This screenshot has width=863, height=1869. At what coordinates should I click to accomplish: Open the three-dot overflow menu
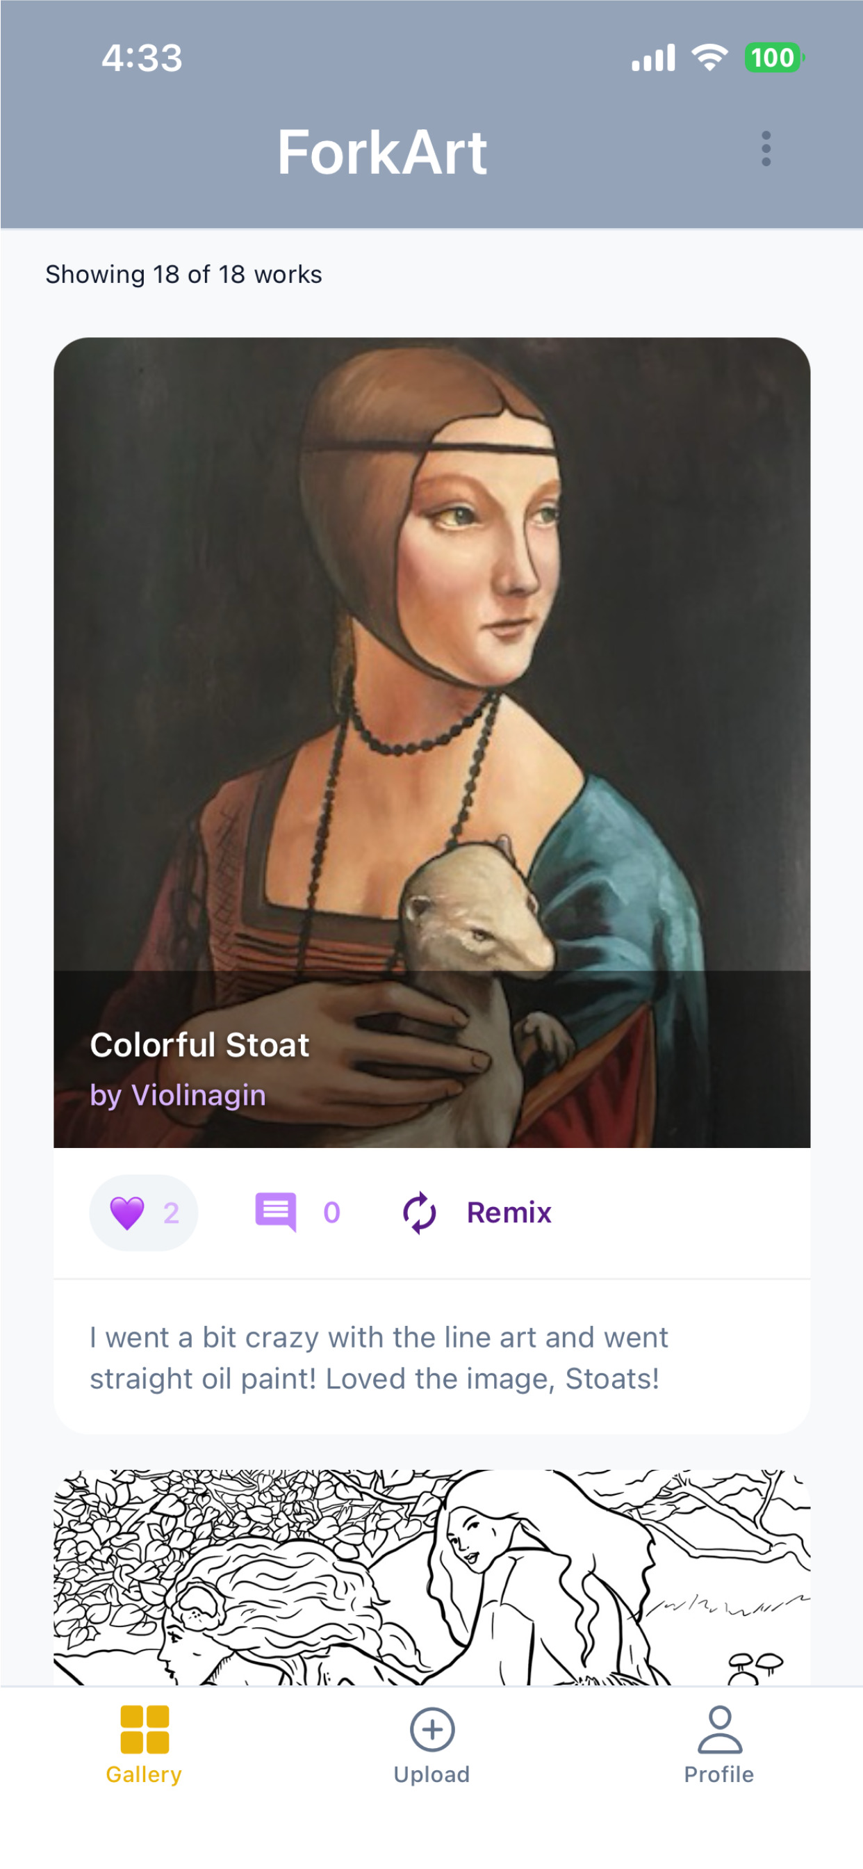(765, 149)
